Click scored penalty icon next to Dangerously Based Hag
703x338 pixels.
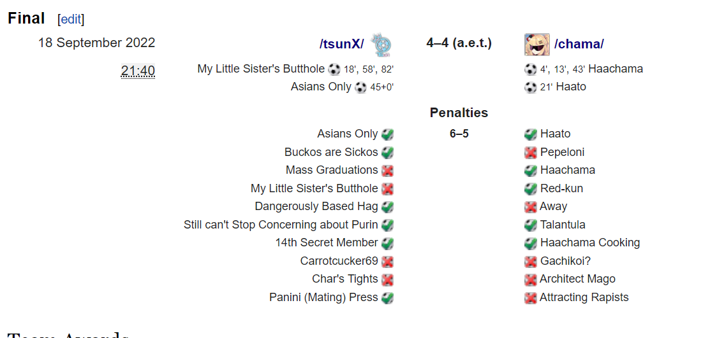tap(387, 207)
